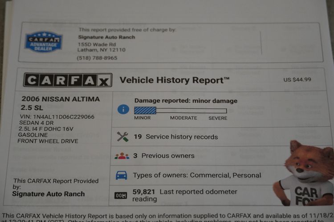Click the CARFAX Advantage Dealer badge

pos(43,42)
